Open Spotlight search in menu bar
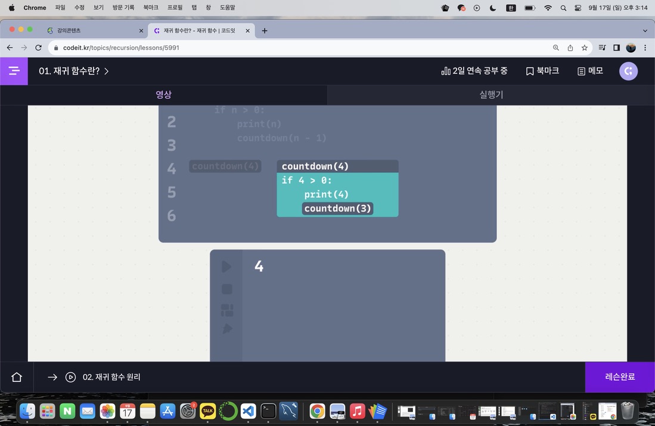The height and width of the screenshot is (426, 655). [x=564, y=8]
